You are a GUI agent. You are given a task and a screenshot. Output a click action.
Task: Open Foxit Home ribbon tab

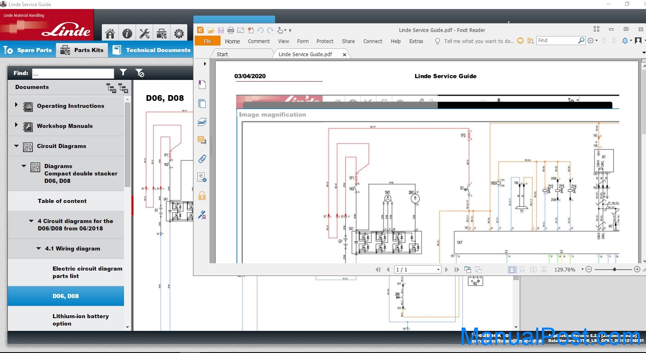point(232,41)
